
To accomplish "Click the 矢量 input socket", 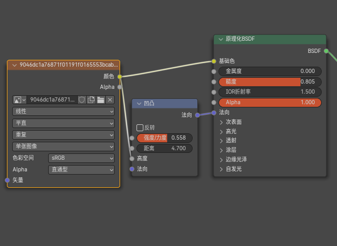I will click(x=7, y=180).
